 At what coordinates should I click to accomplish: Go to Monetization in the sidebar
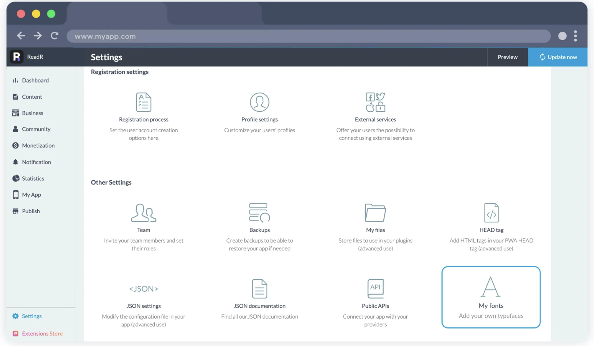(x=38, y=146)
